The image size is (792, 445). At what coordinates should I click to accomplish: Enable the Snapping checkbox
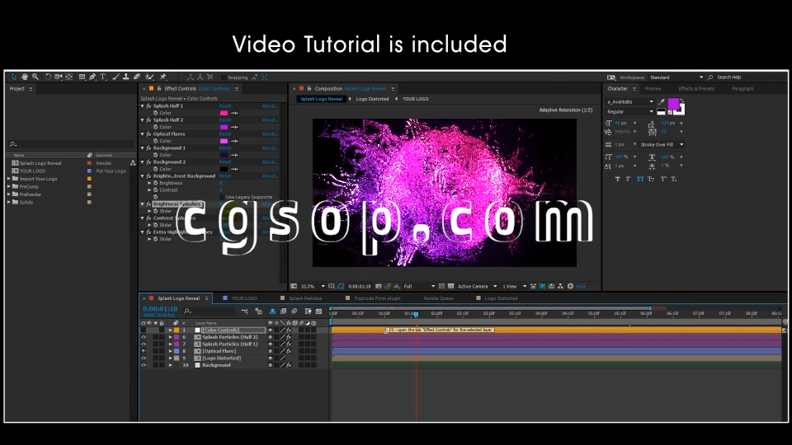224,77
